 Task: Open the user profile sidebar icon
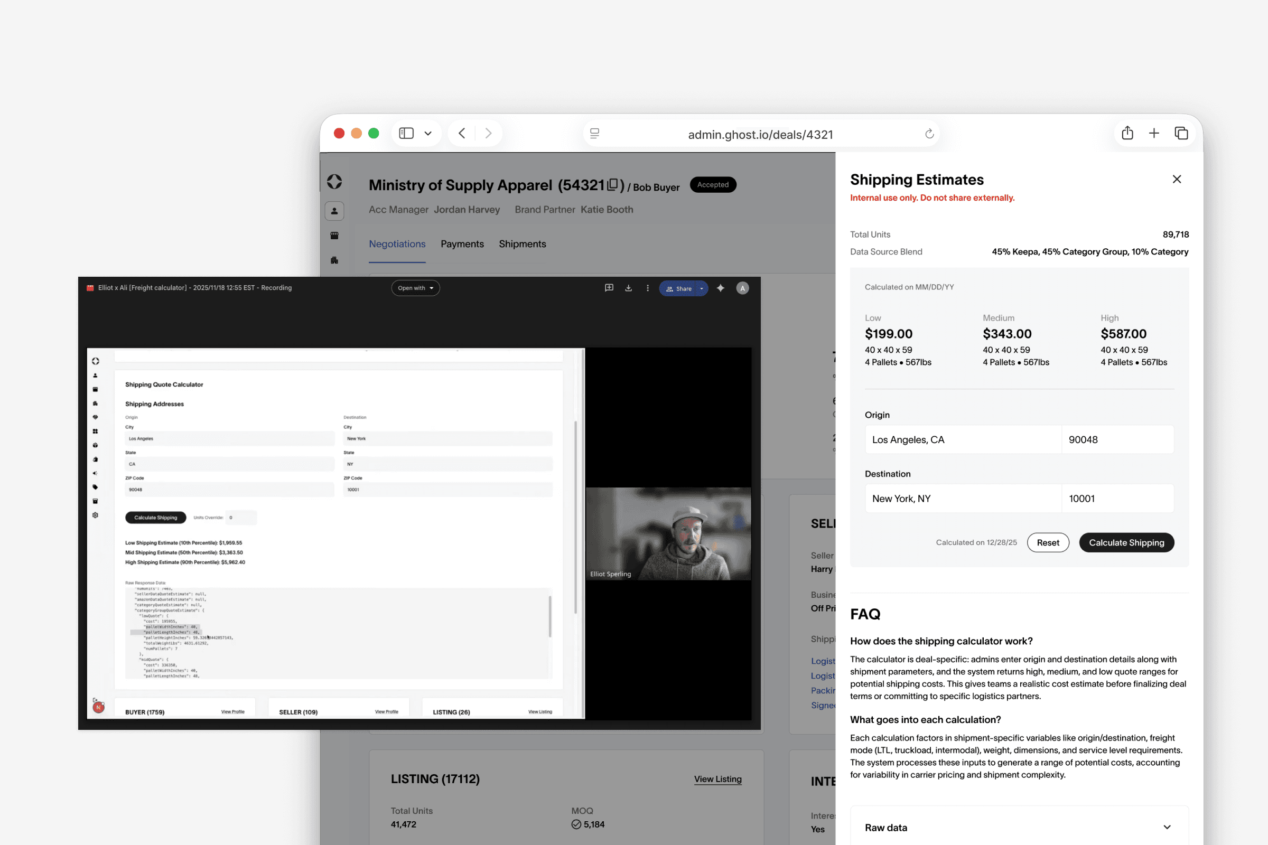pyautogui.click(x=334, y=211)
